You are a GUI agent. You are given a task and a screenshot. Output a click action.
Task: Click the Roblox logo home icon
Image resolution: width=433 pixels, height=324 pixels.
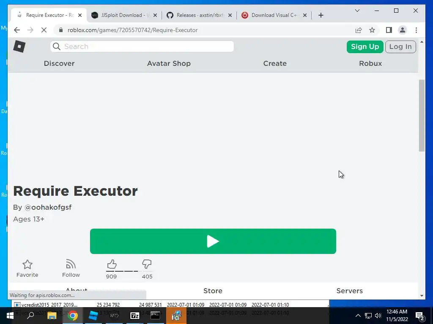point(19,46)
